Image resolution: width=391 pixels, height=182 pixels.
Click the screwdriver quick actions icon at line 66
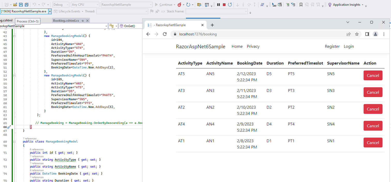point(9,127)
